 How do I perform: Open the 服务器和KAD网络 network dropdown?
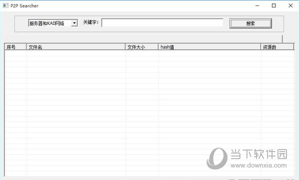(53, 23)
